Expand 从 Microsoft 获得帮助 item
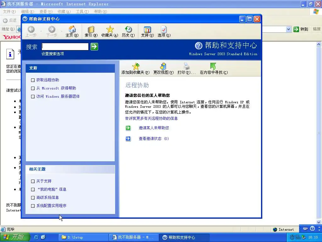 point(33,88)
